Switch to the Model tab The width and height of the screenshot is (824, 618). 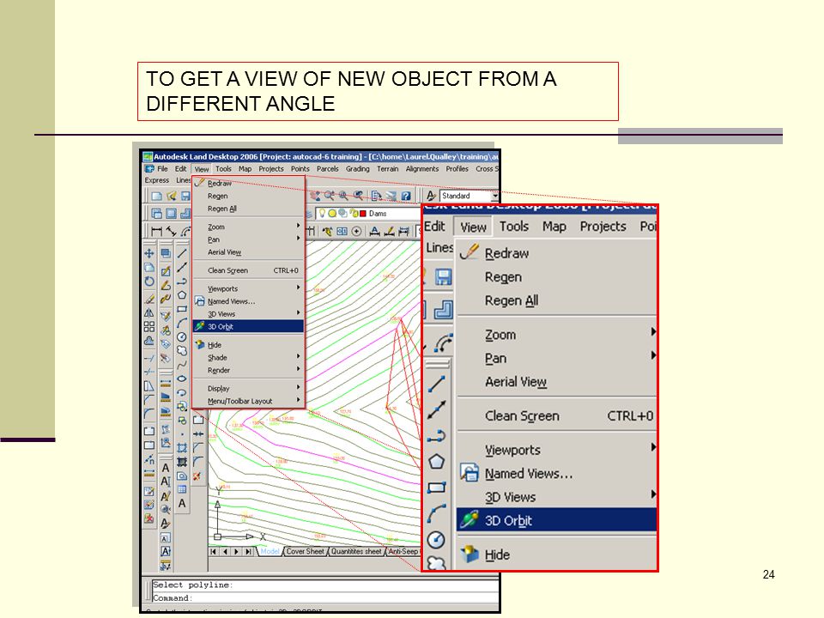point(270,551)
